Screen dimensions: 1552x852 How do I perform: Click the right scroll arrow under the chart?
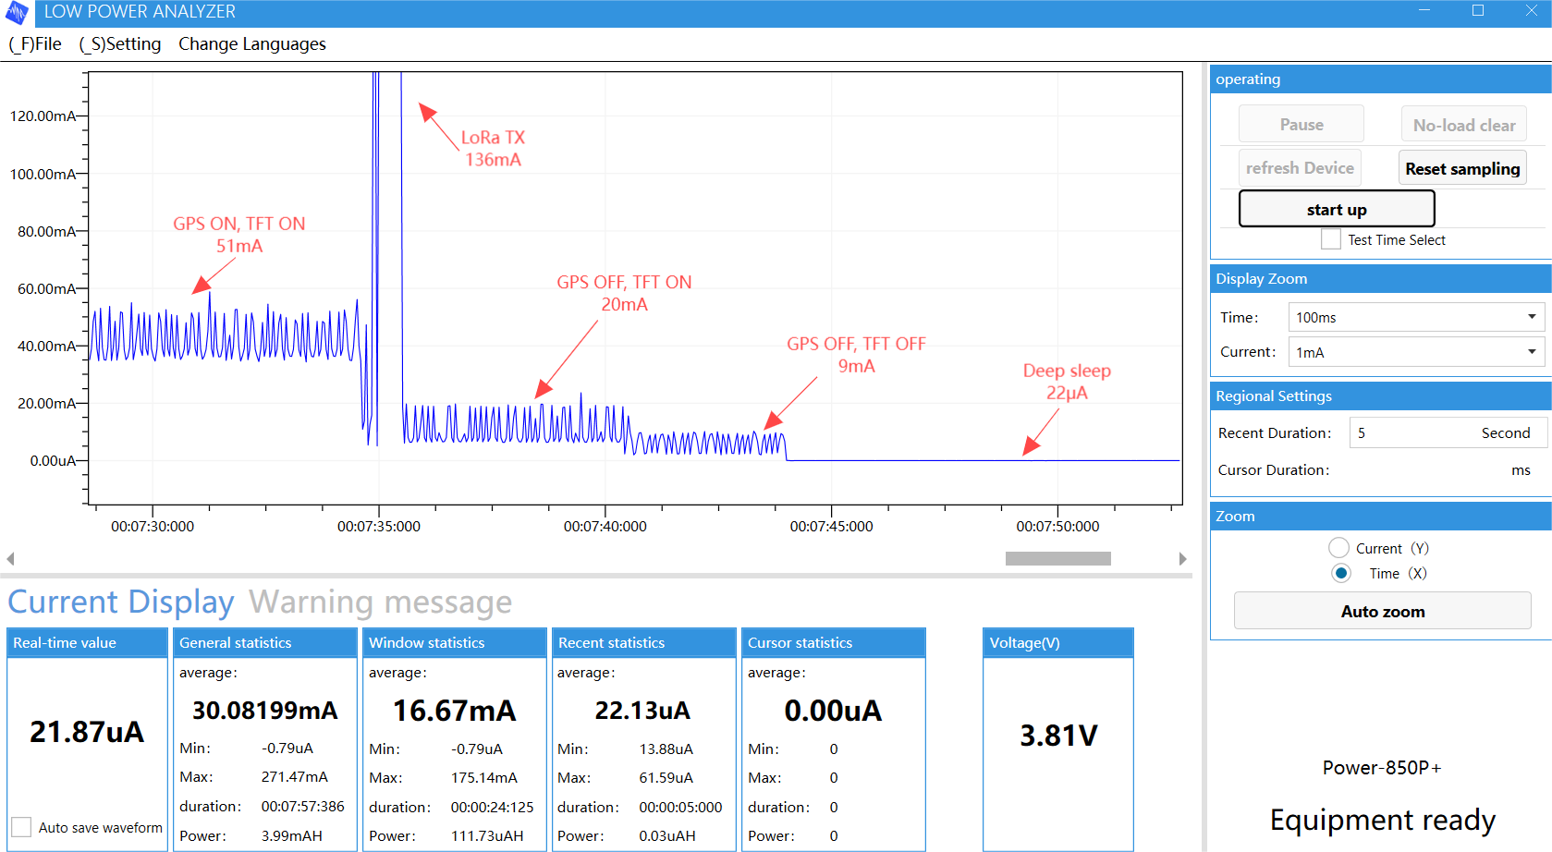point(1182,559)
